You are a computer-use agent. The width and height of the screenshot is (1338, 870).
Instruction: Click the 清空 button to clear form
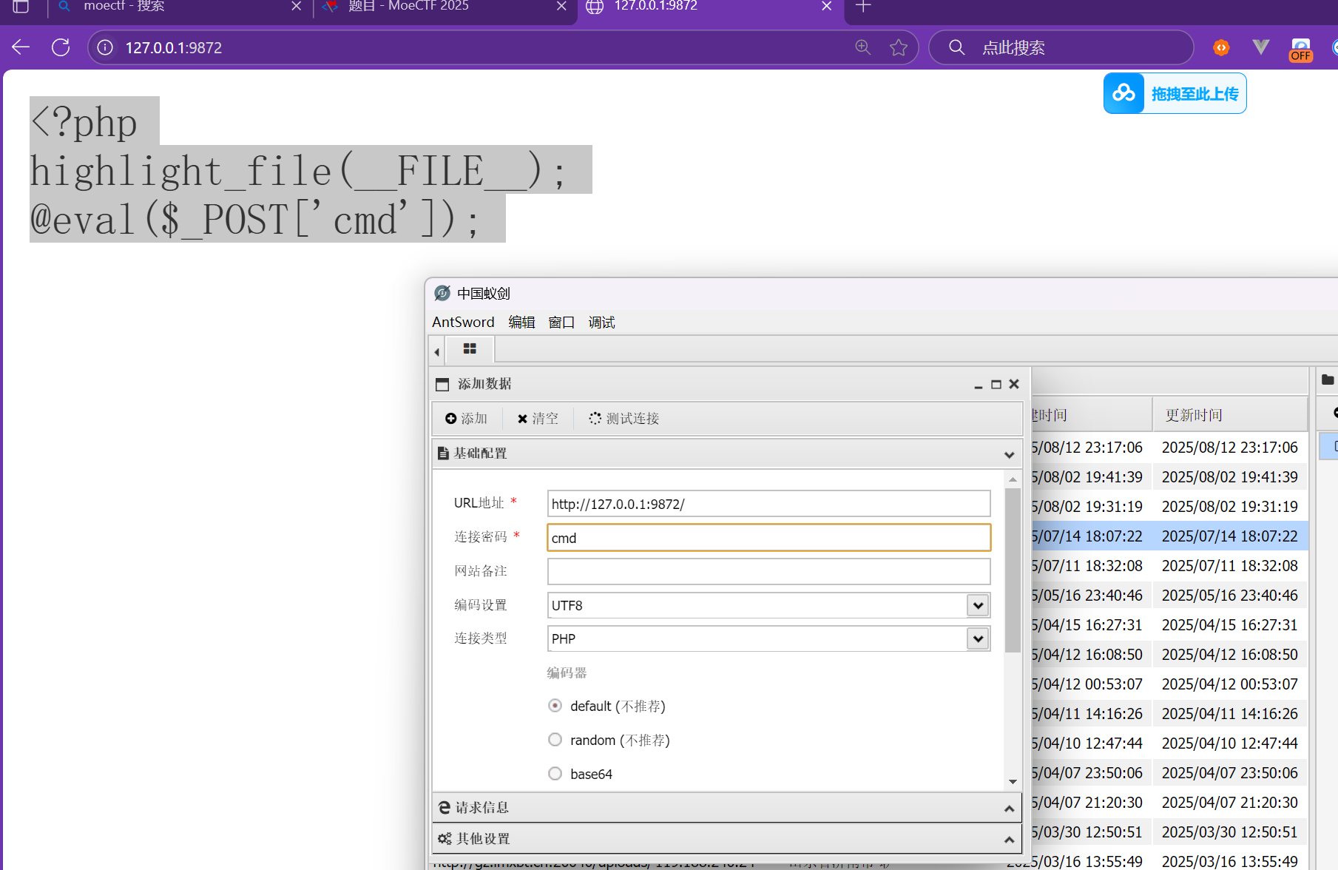click(538, 419)
